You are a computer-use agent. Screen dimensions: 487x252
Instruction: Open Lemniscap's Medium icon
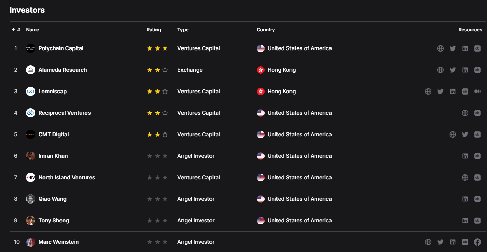[477, 92]
